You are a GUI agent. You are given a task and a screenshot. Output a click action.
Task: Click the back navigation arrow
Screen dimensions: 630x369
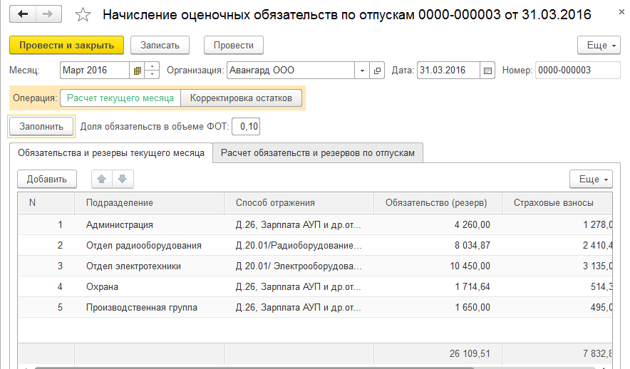coord(22,14)
